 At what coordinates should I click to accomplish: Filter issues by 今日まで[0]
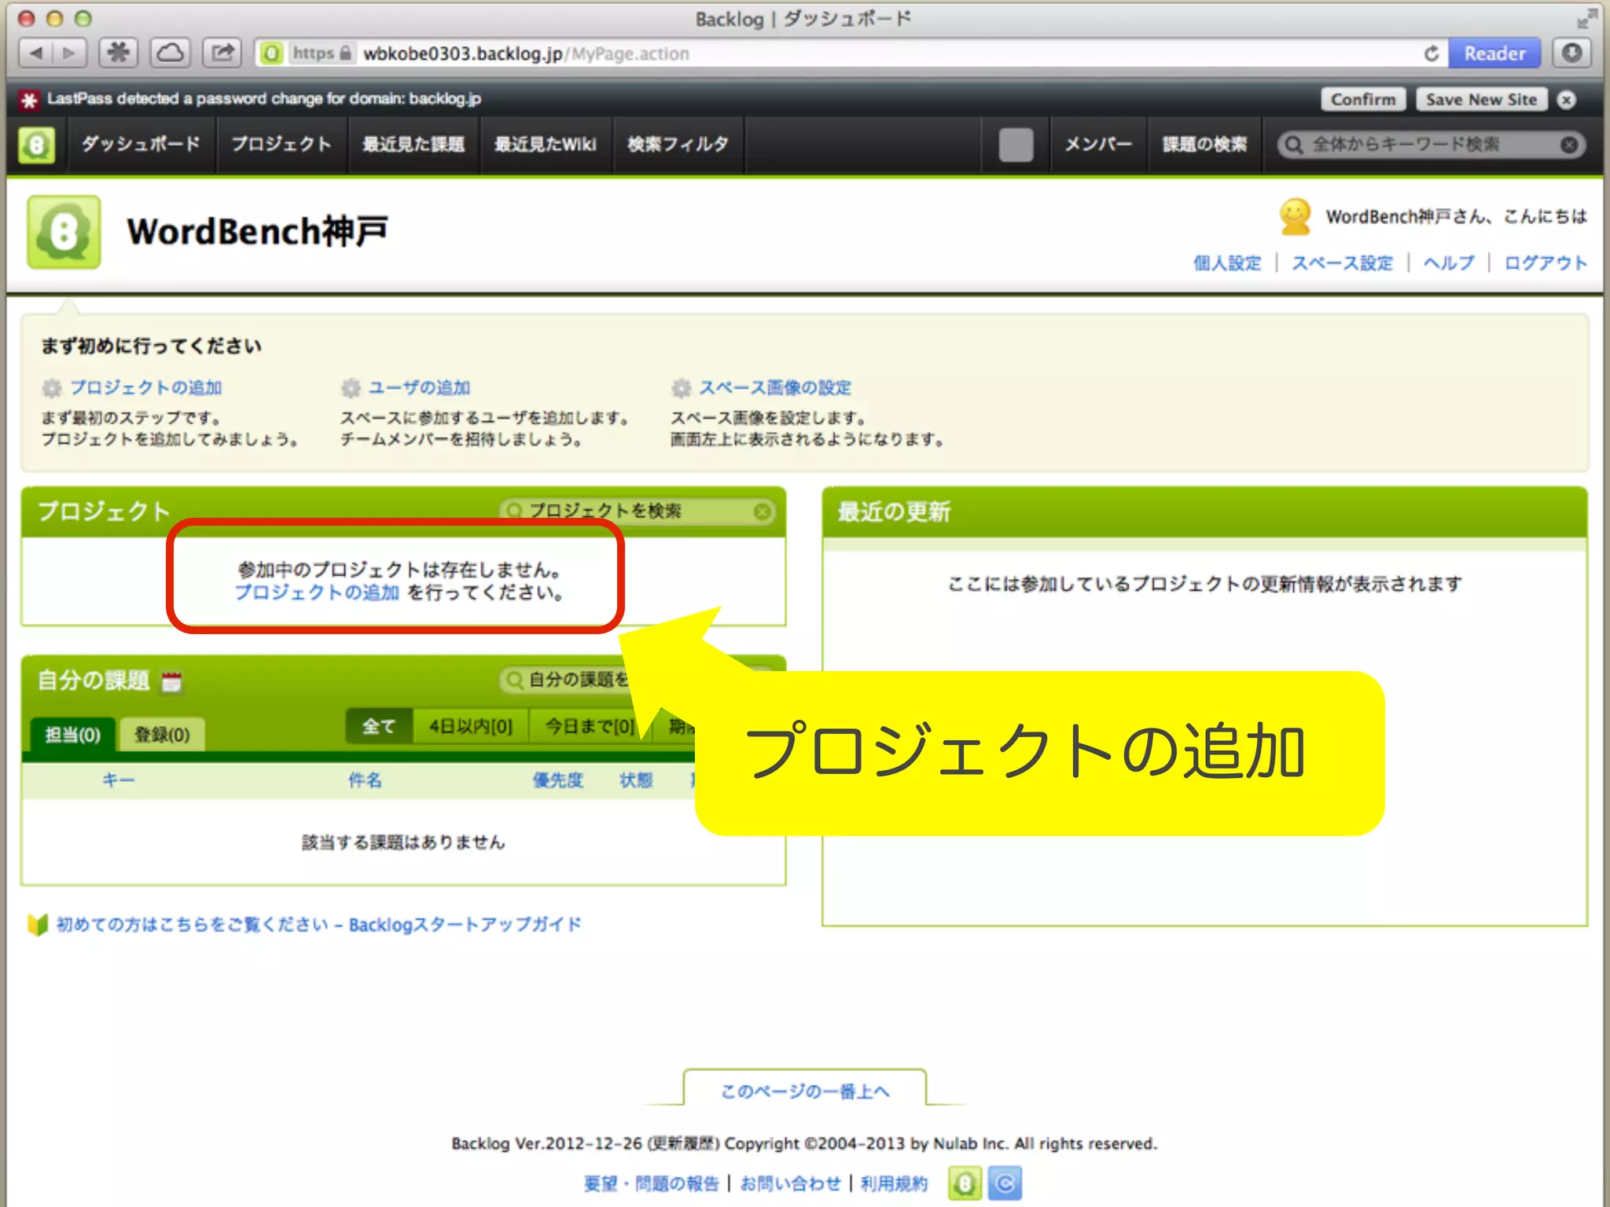pos(590,726)
